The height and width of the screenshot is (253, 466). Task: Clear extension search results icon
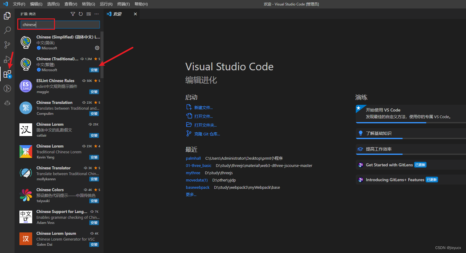89,14
